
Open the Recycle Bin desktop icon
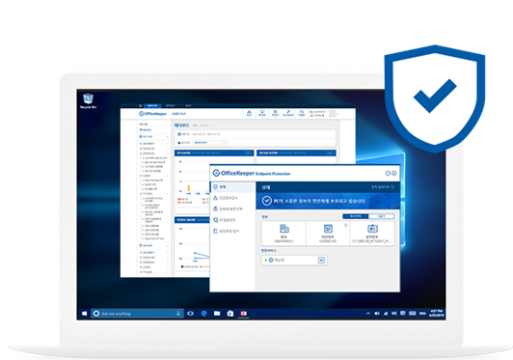point(88,101)
